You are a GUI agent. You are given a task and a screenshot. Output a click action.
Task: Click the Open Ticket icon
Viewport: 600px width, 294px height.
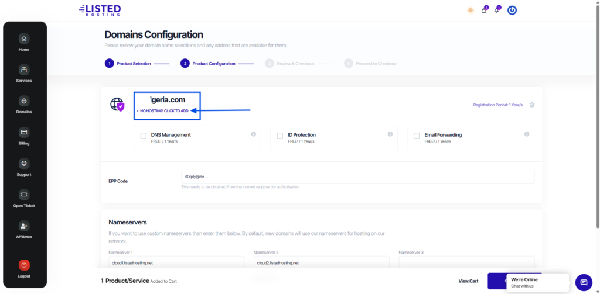(x=23, y=195)
